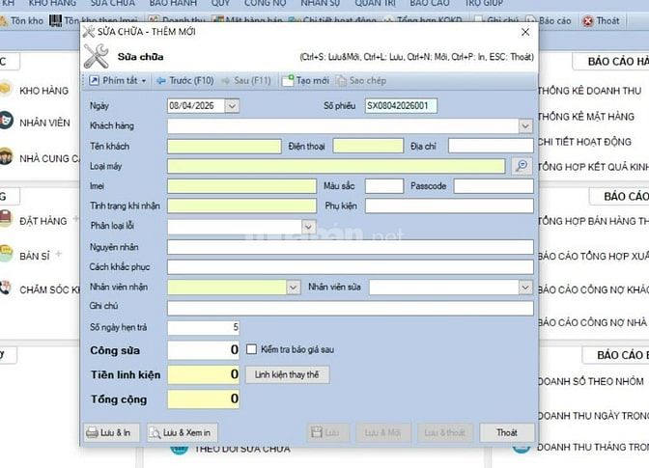The height and width of the screenshot is (468, 649).
Task: Expand the Nhân viên nhận dropdown
Action: [293, 288]
